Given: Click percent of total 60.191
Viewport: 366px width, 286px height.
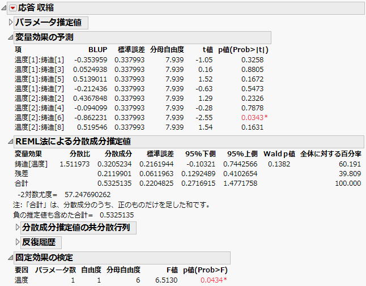Looking at the screenshot, I should point(350,164).
